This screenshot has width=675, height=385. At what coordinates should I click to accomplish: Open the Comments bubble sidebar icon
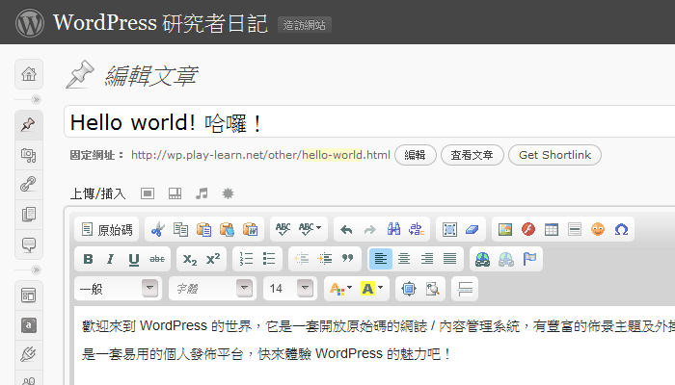tap(29, 244)
